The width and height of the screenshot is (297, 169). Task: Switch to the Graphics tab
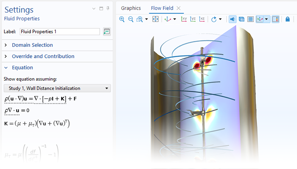(131, 8)
